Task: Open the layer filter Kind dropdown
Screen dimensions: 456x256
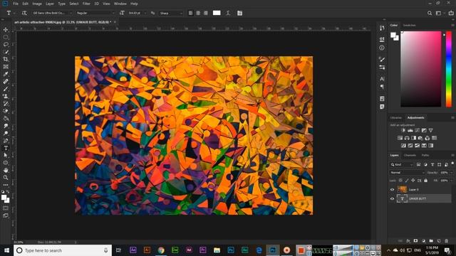Action: [x=402, y=164]
